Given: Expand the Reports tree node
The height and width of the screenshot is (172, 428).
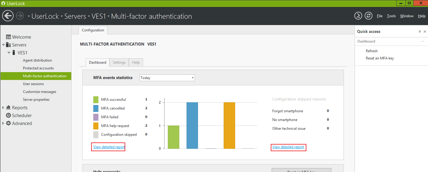Looking at the screenshot, I should pyautogui.click(x=3, y=107).
